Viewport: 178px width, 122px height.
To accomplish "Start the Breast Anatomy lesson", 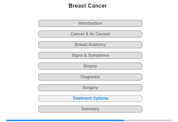I will click(x=90, y=45).
